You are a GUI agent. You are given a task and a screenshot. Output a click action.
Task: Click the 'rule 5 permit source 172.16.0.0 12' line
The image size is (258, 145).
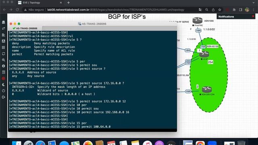coord(67,101)
